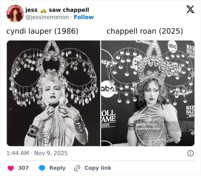Open the @jessinomenon handle link
Image resolution: width=201 pixels, height=176 pixels.
click(47, 17)
